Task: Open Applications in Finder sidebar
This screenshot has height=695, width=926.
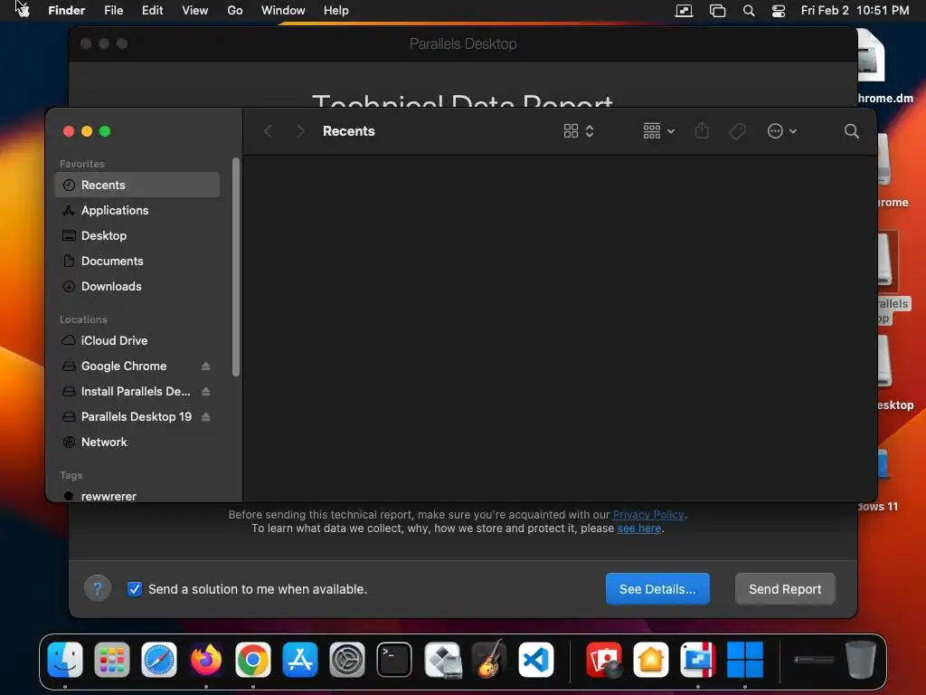Action: click(137, 210)
